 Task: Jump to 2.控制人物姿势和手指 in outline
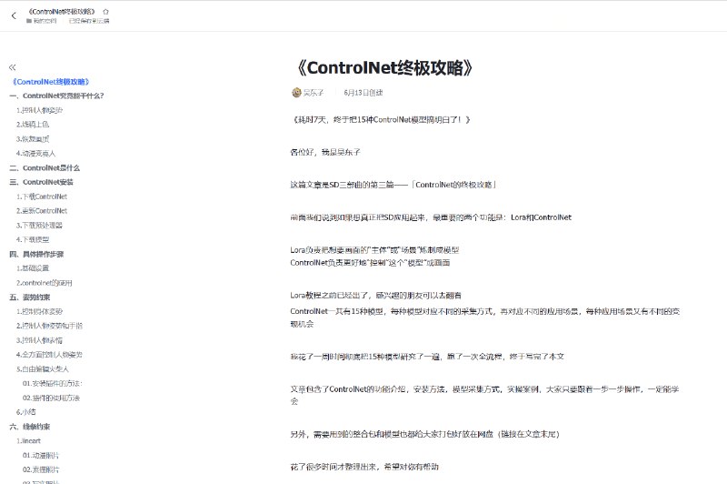click(49, 326)
